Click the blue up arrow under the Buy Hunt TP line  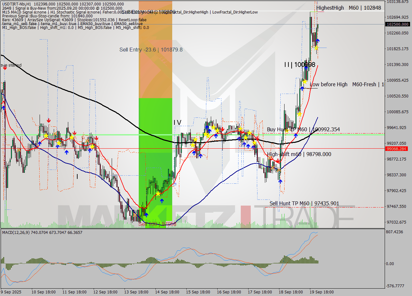[x=296, y=136]
